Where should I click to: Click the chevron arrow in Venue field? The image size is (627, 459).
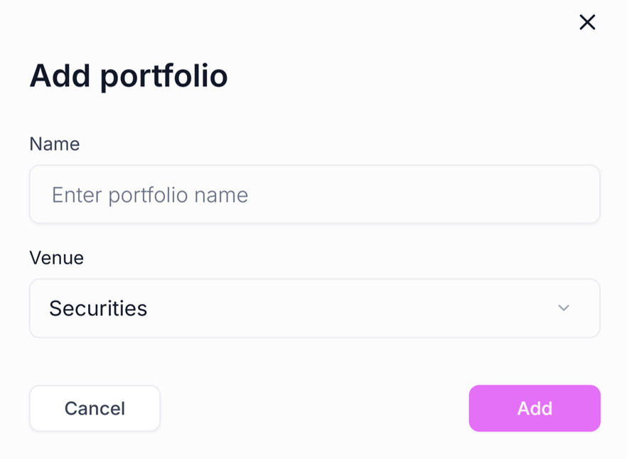(564, 308)
